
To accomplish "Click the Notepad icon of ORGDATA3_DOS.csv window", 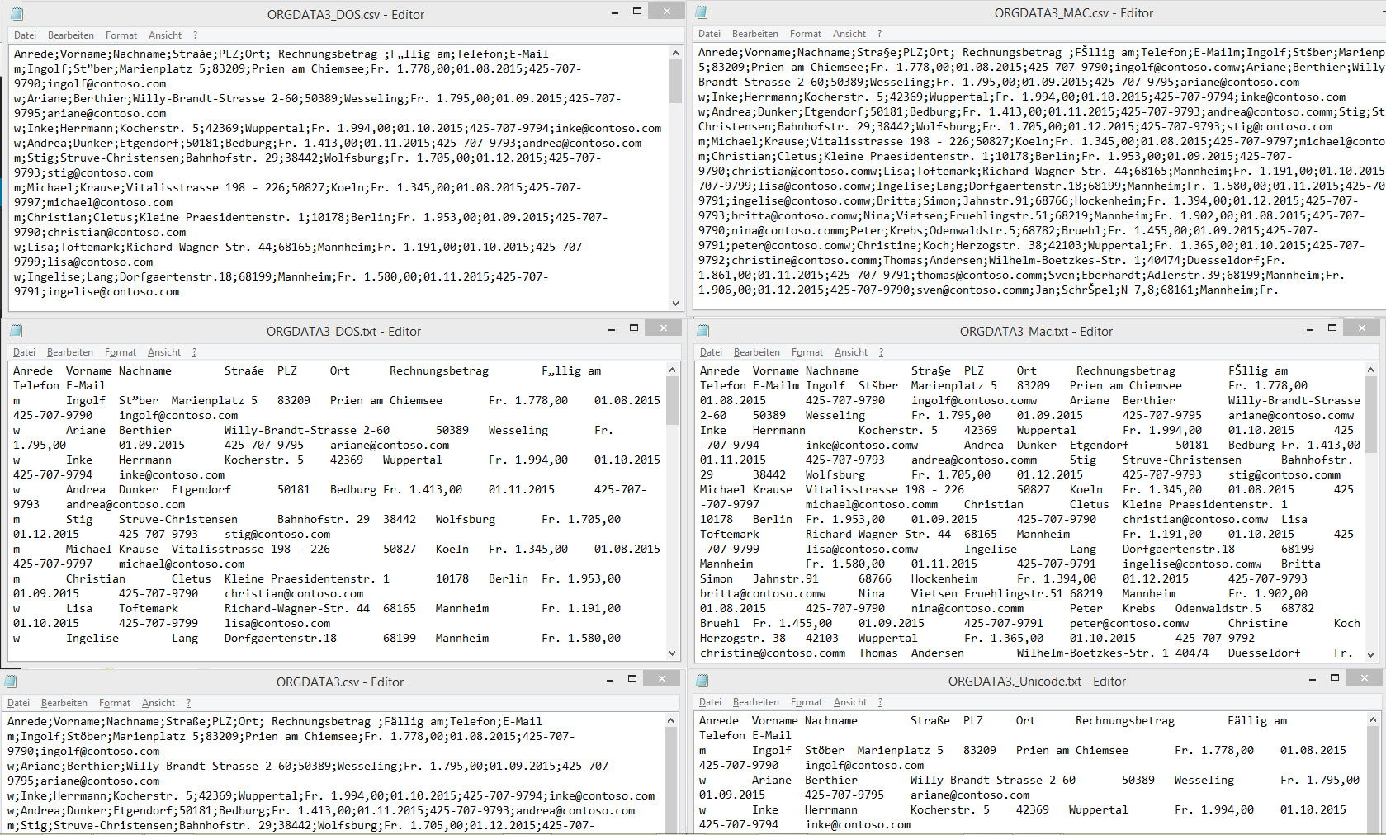I will point(17,14).
